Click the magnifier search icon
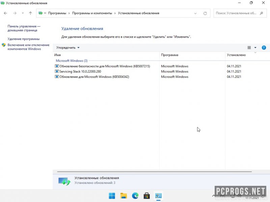 click(x=262, y=13)
